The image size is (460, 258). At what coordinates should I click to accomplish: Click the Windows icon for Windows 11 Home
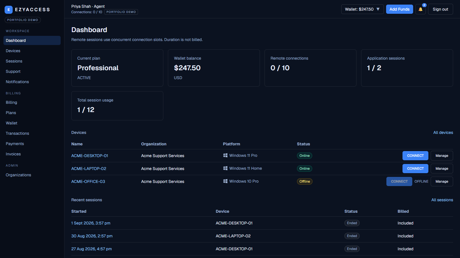225,168
